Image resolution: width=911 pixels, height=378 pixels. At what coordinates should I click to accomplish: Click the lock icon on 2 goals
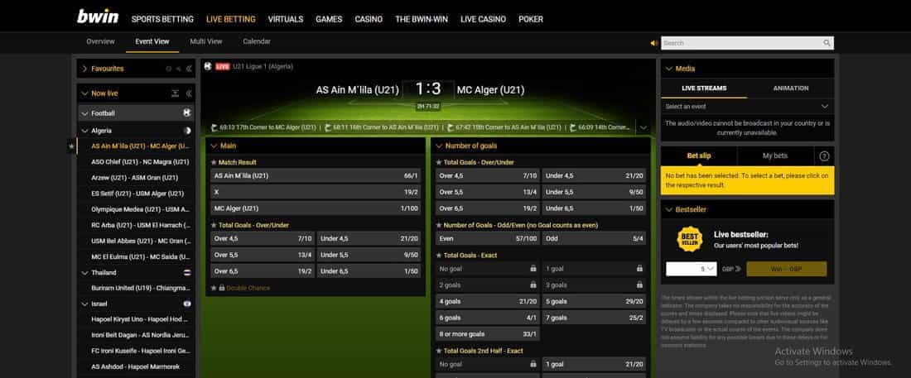(x=533, y=285)
